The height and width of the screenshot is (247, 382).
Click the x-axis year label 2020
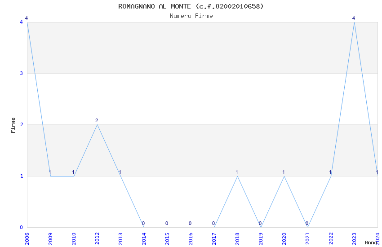tap(284, 239)
